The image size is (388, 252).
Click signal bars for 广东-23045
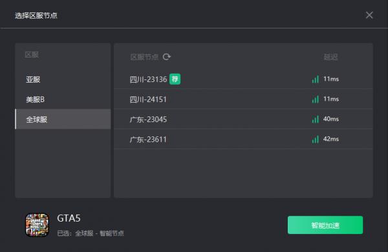click(316, 119)
